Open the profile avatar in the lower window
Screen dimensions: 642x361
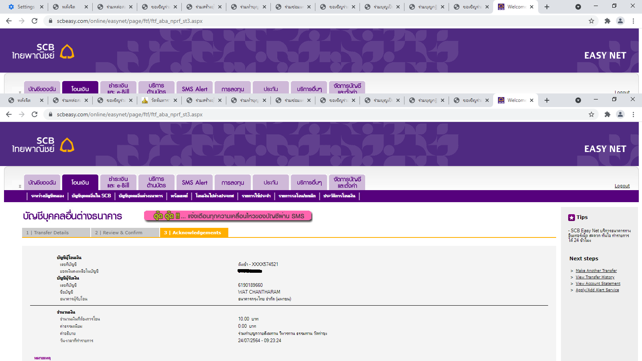(x=620, y=114)
